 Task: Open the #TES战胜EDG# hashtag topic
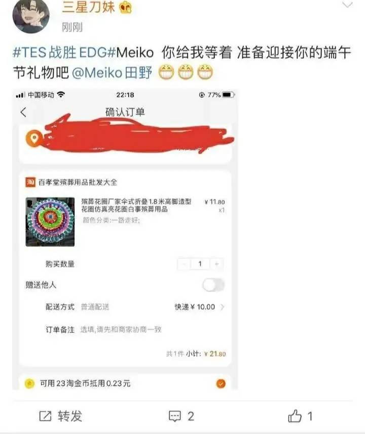64,52
